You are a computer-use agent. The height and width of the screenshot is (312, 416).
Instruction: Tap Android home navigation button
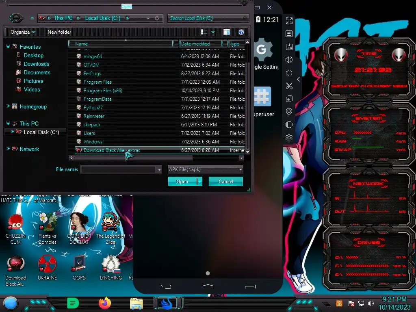pyautogui.click(x=208, y=286)
